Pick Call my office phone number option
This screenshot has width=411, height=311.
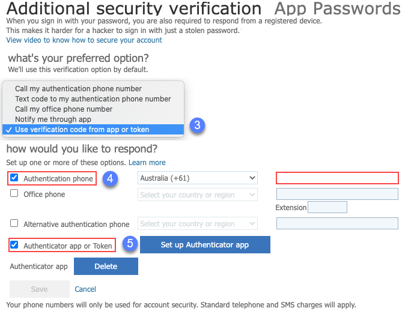64,109
